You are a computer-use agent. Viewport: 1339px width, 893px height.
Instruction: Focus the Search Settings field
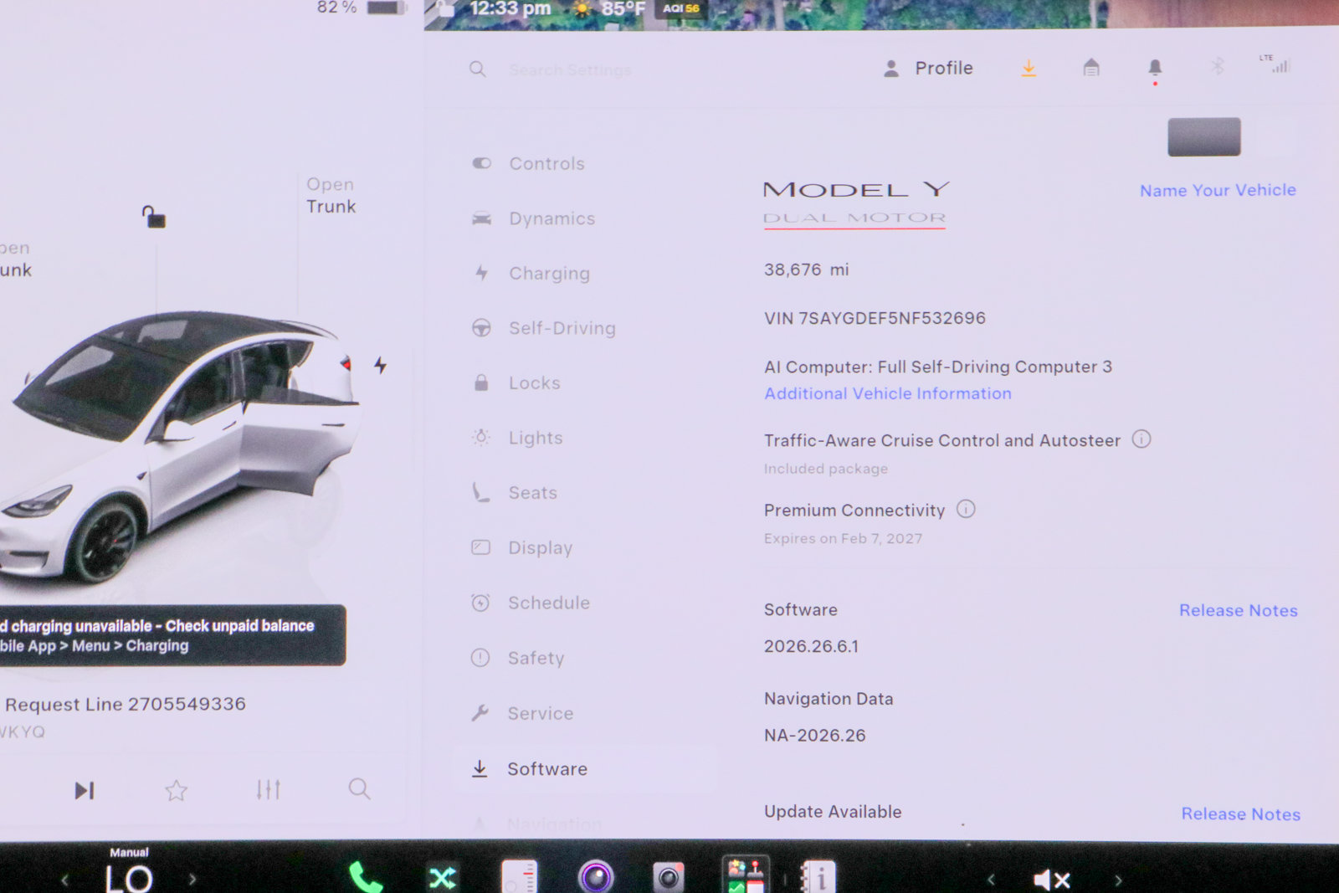570,70
